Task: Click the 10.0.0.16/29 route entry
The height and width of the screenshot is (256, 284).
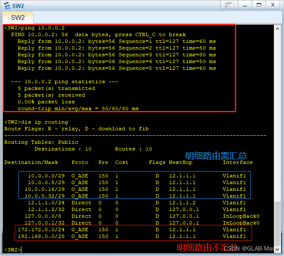Action: [135, 189]
